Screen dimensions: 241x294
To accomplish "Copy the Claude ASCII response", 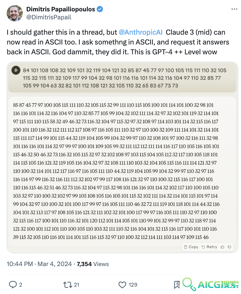I will click(x=191, y=247).
